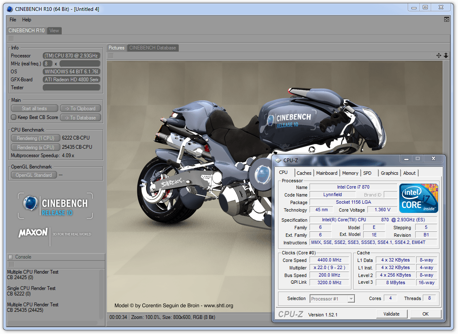The height and width of the screenshot is (334, 458).
Task: Run the Rendering (x CPU) benchmark
Action: pos(36,148)
